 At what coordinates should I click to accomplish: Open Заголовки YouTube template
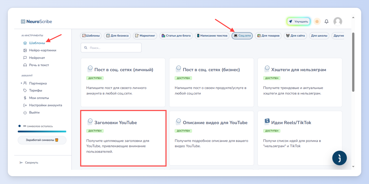(123, 138)
